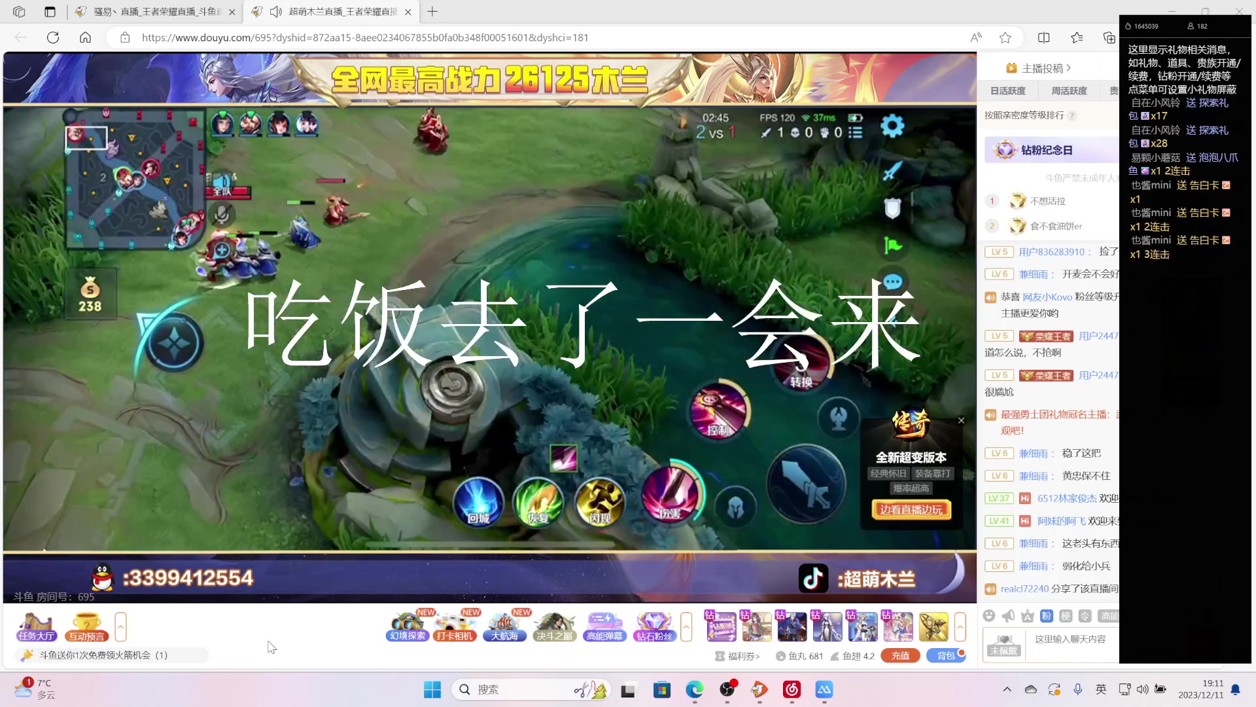Go to browser home page icon
Image resolution: width=1256 pixels, height=707 pixels.
(85, 37)
